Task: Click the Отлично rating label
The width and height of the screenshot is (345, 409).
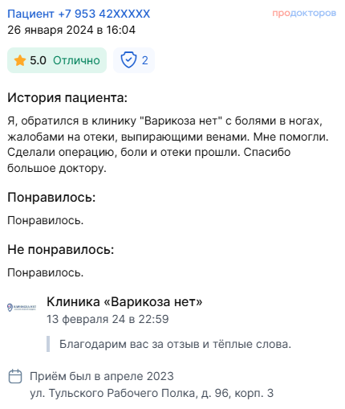Action: click(x=76, y=60)
